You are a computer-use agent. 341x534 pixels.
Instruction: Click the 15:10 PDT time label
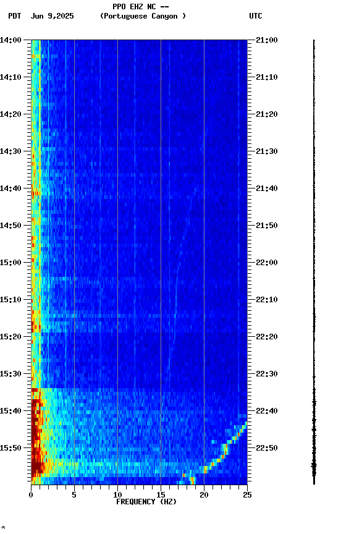11,300
